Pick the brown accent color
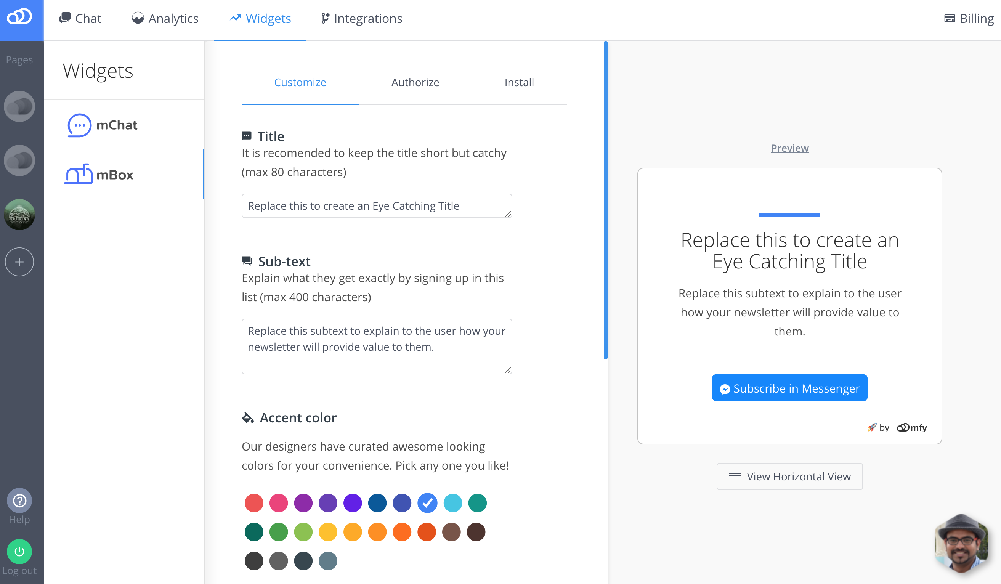 [x=452, y=532]
